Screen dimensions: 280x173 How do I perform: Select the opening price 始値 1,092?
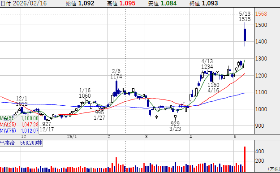point(80,3)
